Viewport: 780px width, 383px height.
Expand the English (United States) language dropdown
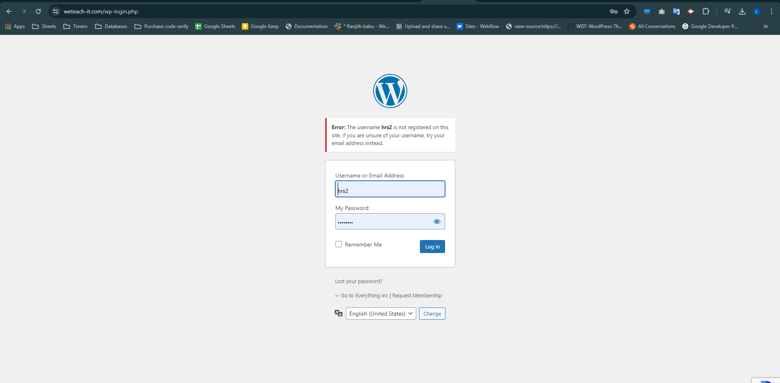tap(381, 314)
